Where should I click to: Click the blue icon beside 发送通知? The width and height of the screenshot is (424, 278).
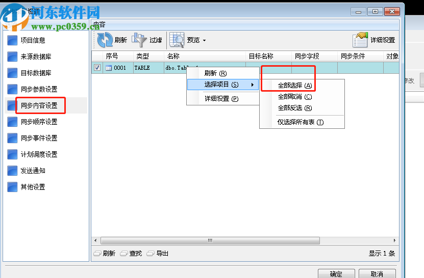[x=12, y=171]
